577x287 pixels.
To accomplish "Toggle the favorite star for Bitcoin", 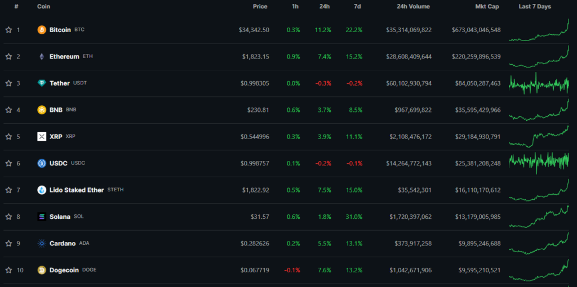I will click(8, 30).
